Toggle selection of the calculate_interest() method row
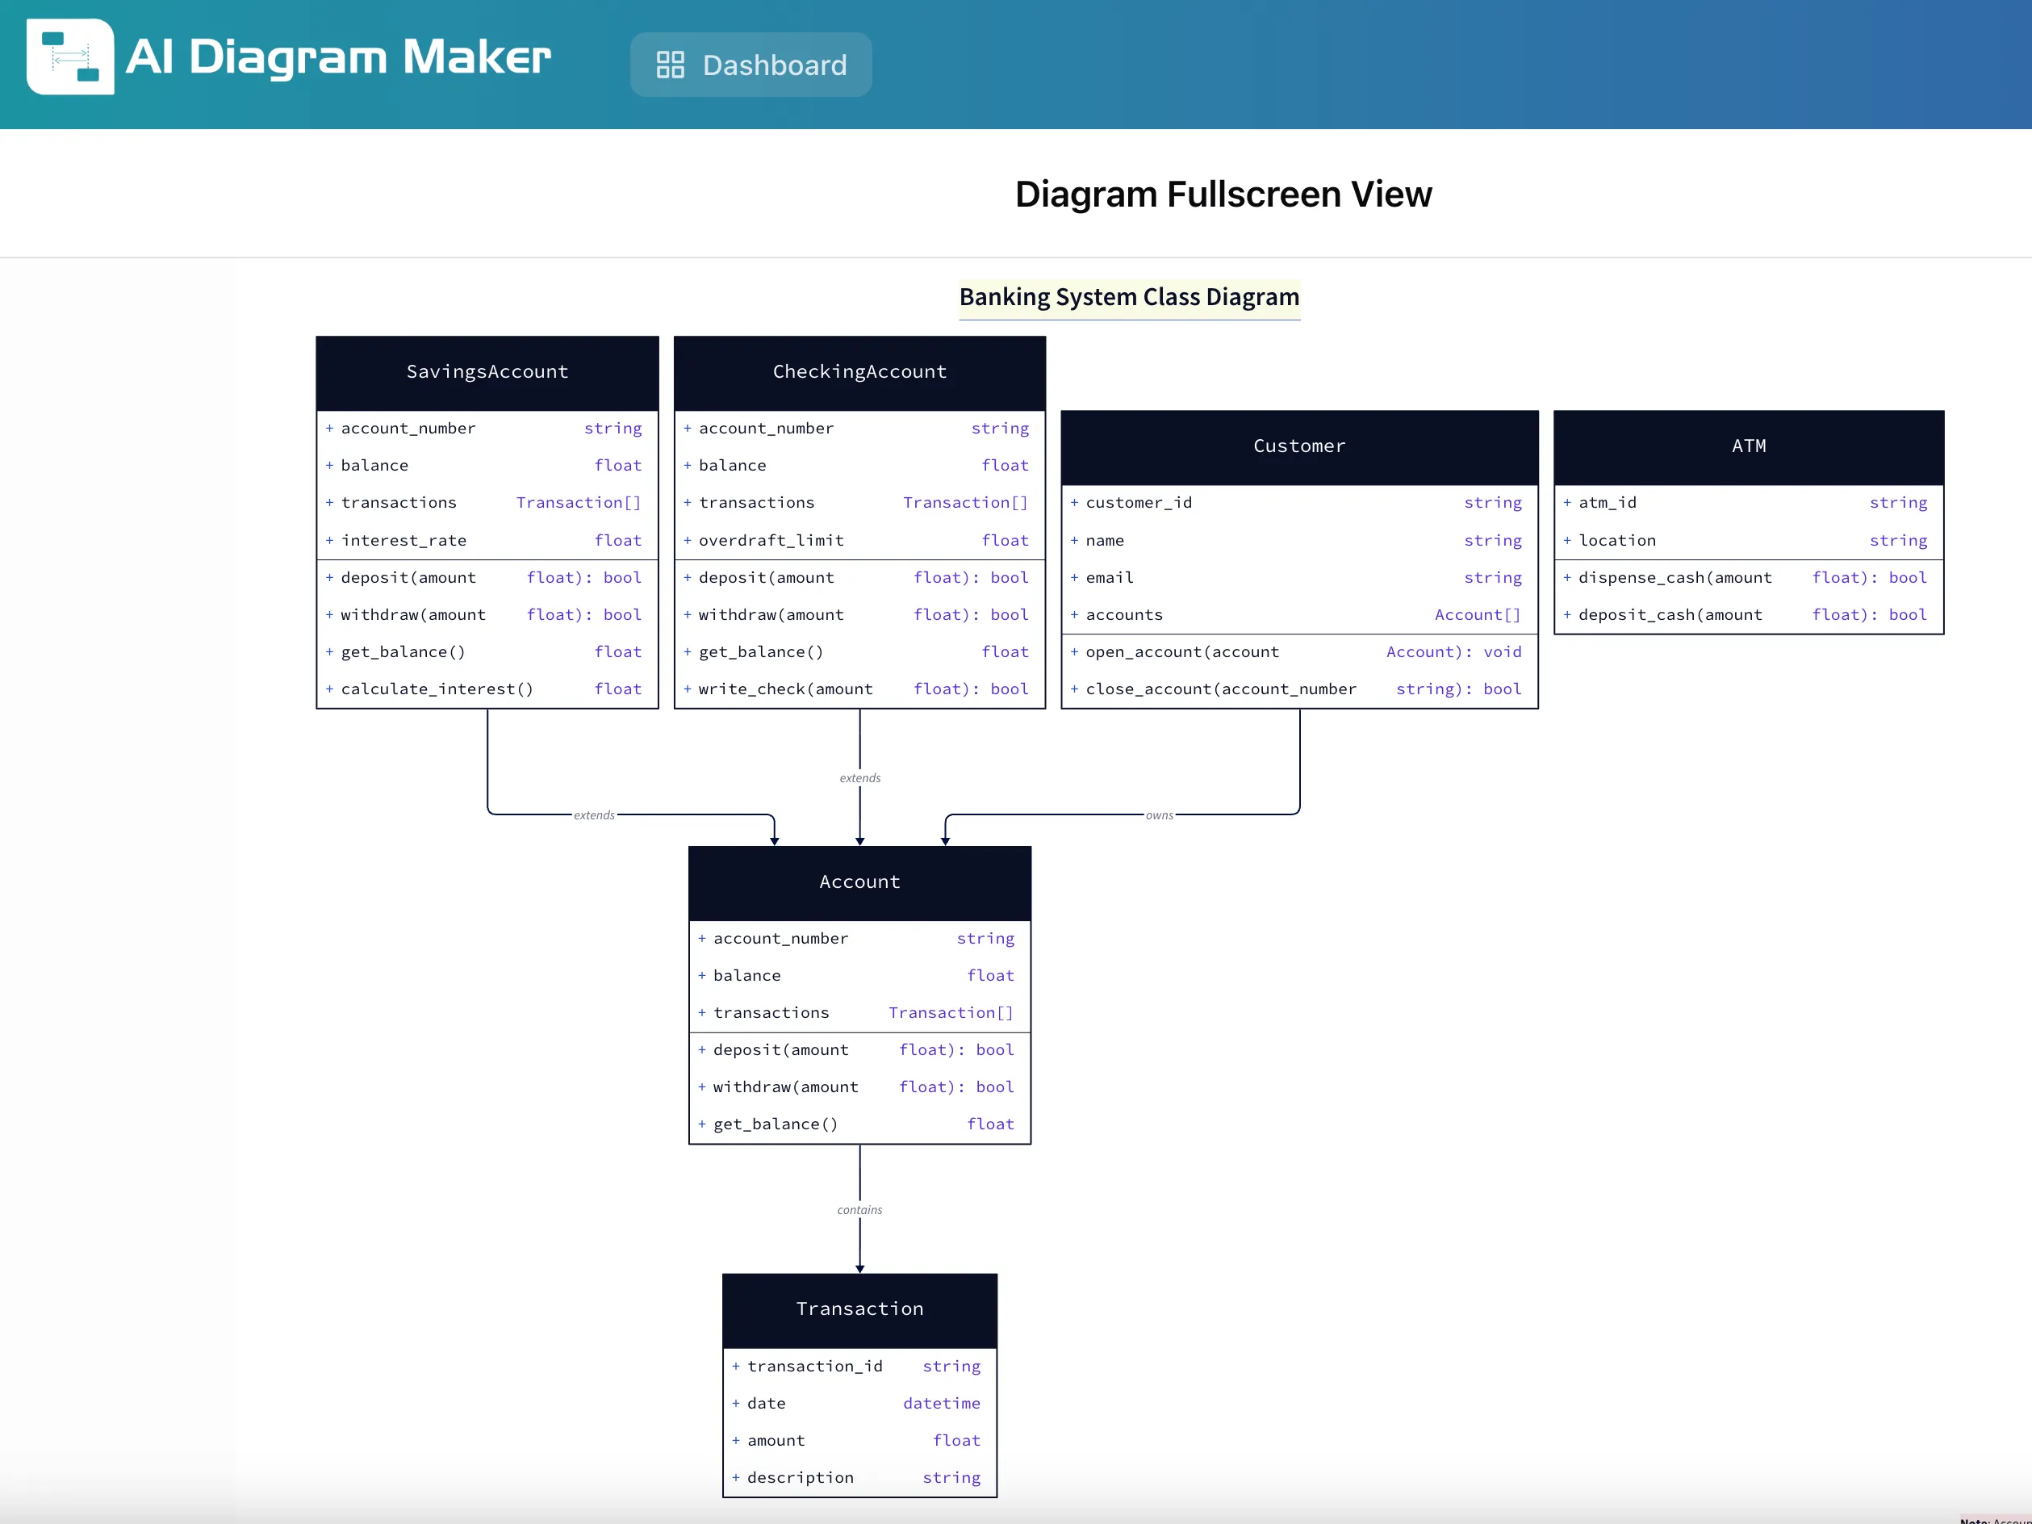This screenshot has width=2032, height=1524. 485,688
